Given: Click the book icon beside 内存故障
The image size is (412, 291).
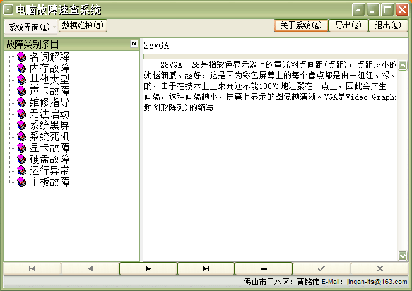Looking at the screenshot, I should coord(21,68).
